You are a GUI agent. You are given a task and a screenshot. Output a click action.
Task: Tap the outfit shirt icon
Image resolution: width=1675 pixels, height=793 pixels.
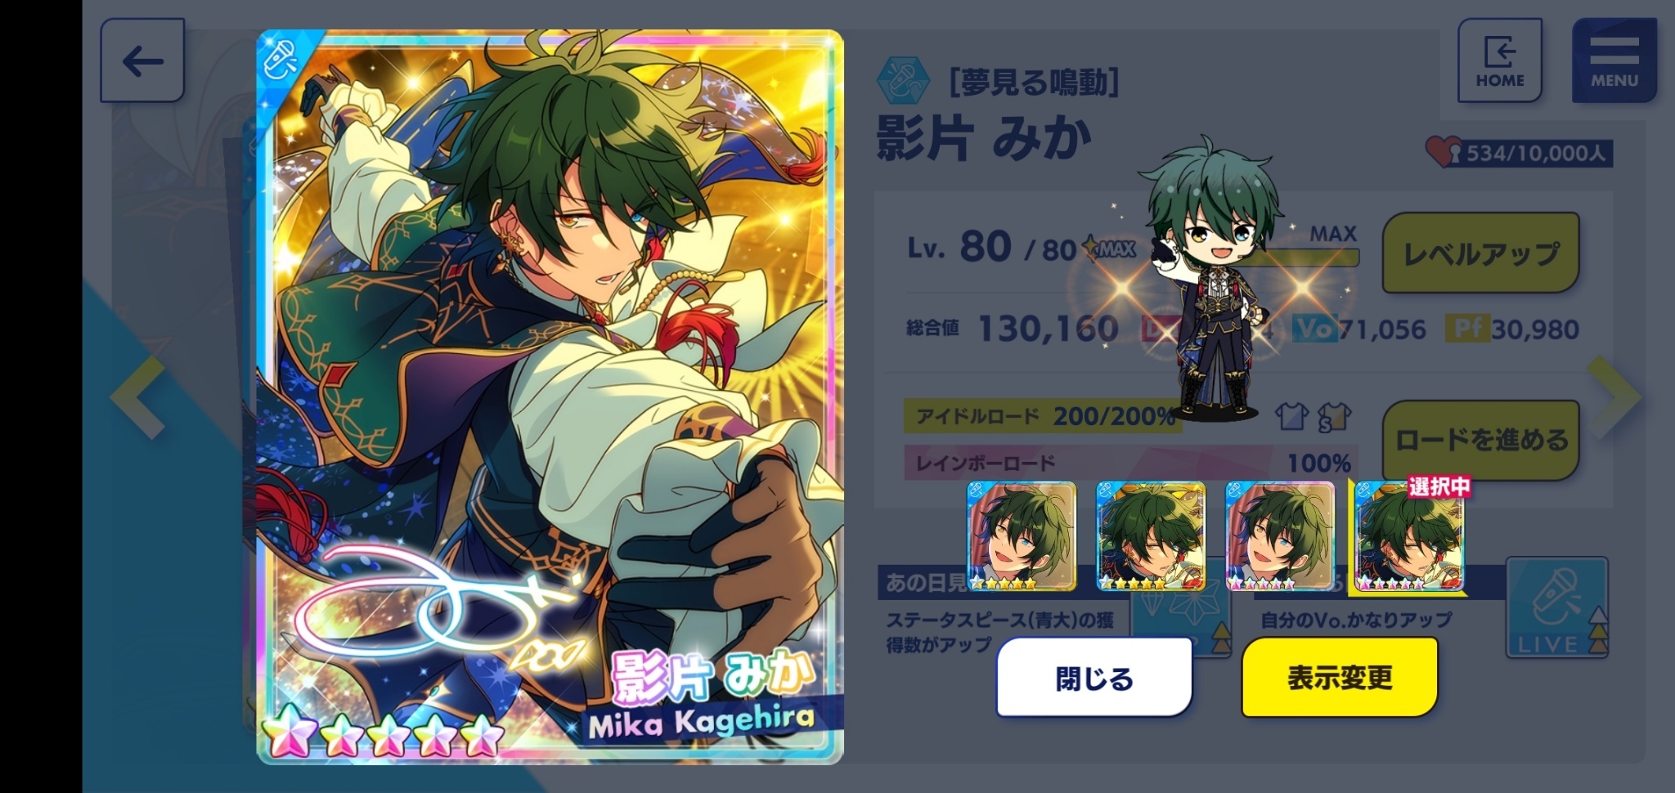pyautogui.click(x=1292, y=416)
